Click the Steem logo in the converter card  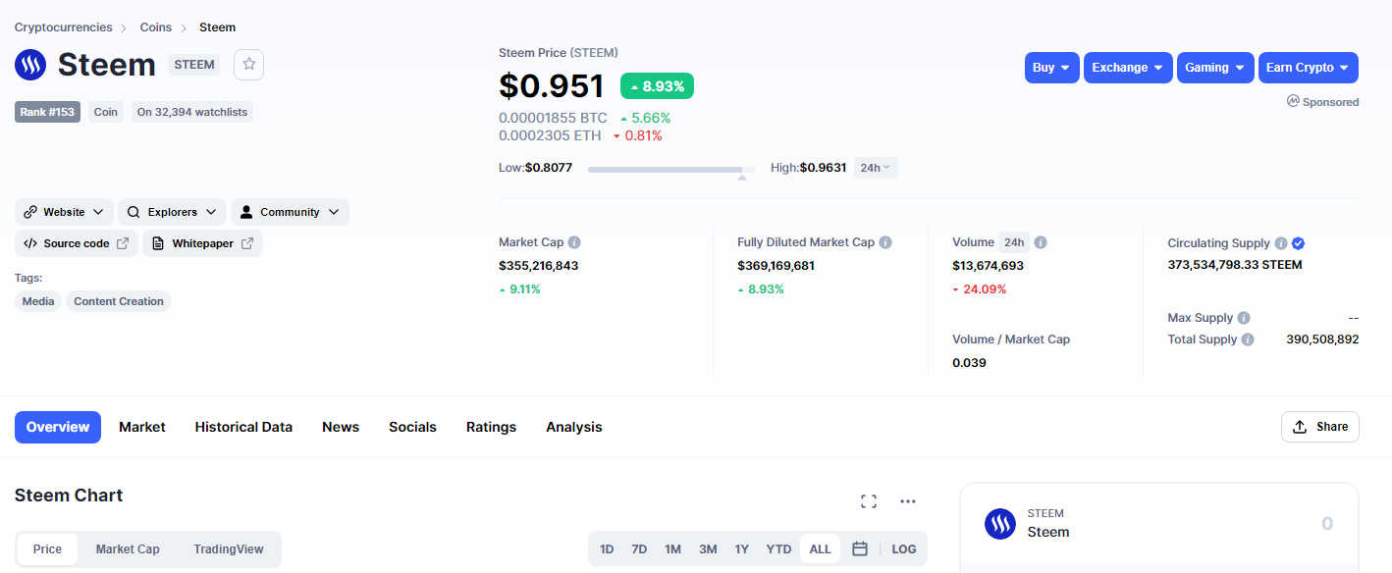pyautogui.click(x=1000, y=523)
